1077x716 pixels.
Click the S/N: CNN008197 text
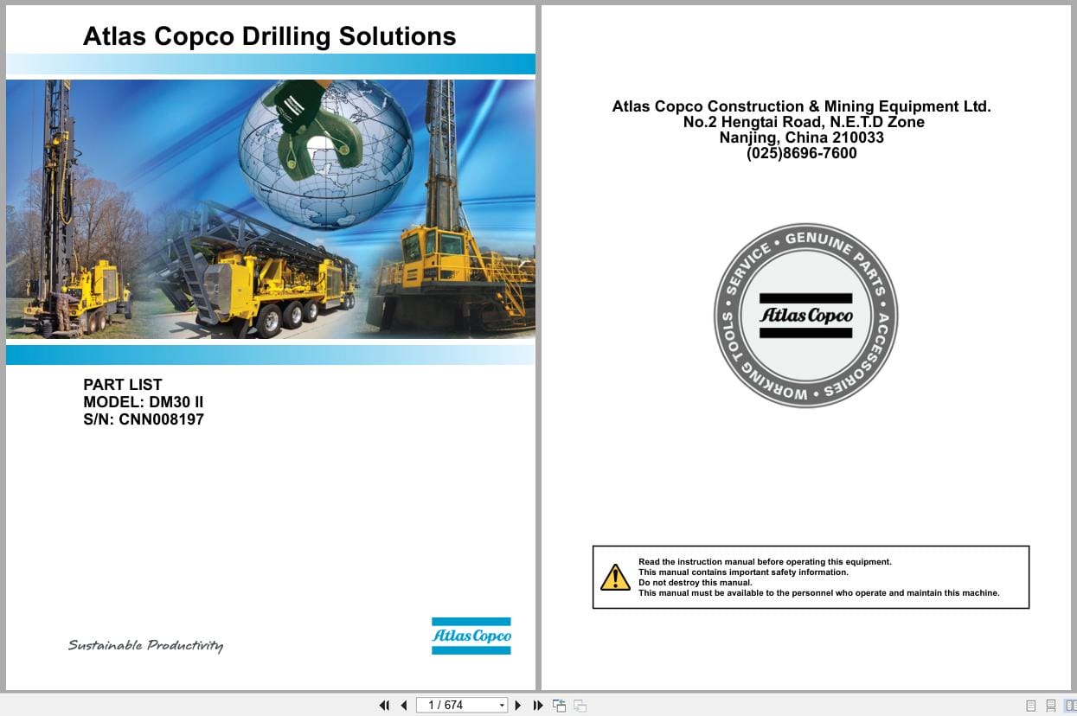click(144, 419)
